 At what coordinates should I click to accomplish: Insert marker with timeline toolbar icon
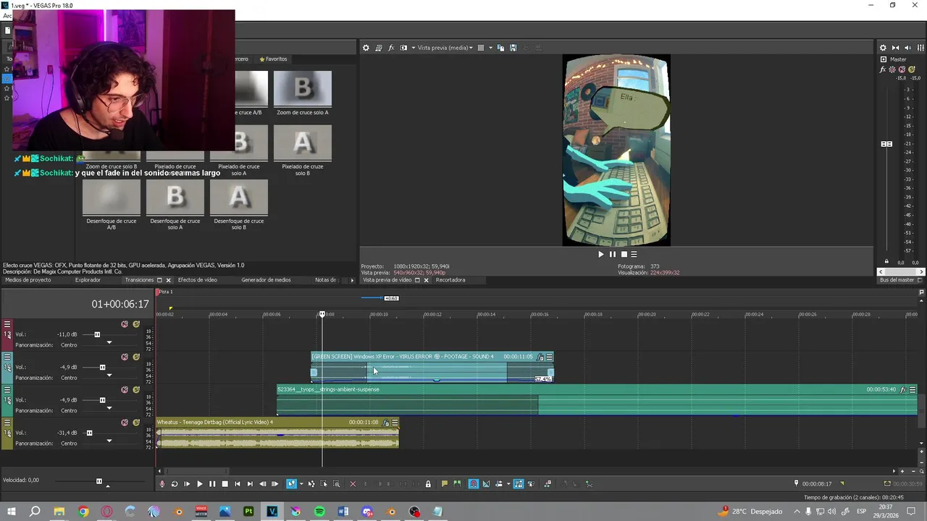coord(445,484)
